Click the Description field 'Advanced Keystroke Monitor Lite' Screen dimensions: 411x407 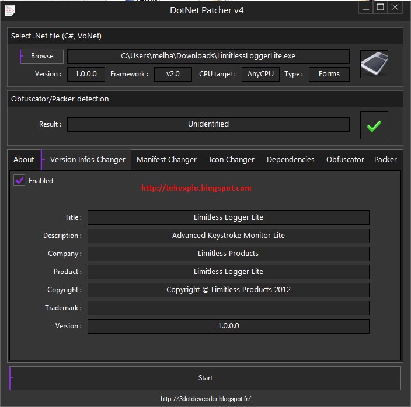coord(228,236)
